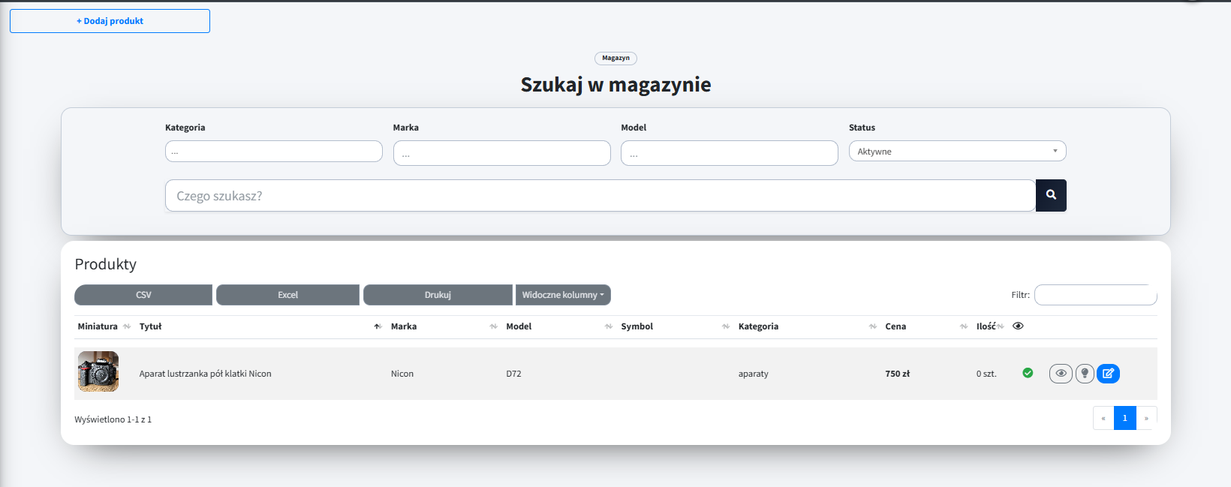The width and height of the screenshot is (1231, 487).
Task: Open the Nicon camera thumbnail
Action: click(x=98, y=371)
